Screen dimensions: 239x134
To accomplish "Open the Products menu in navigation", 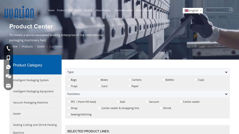I will tap(61, 10).
